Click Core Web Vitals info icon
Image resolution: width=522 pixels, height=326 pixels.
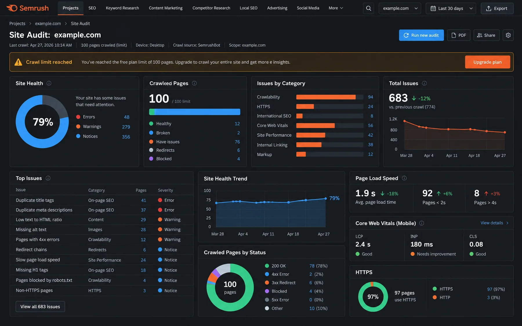[422, 223]
